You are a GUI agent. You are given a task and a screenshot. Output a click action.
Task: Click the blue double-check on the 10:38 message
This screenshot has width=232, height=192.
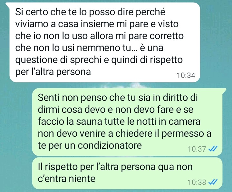(x=213, y=182)
